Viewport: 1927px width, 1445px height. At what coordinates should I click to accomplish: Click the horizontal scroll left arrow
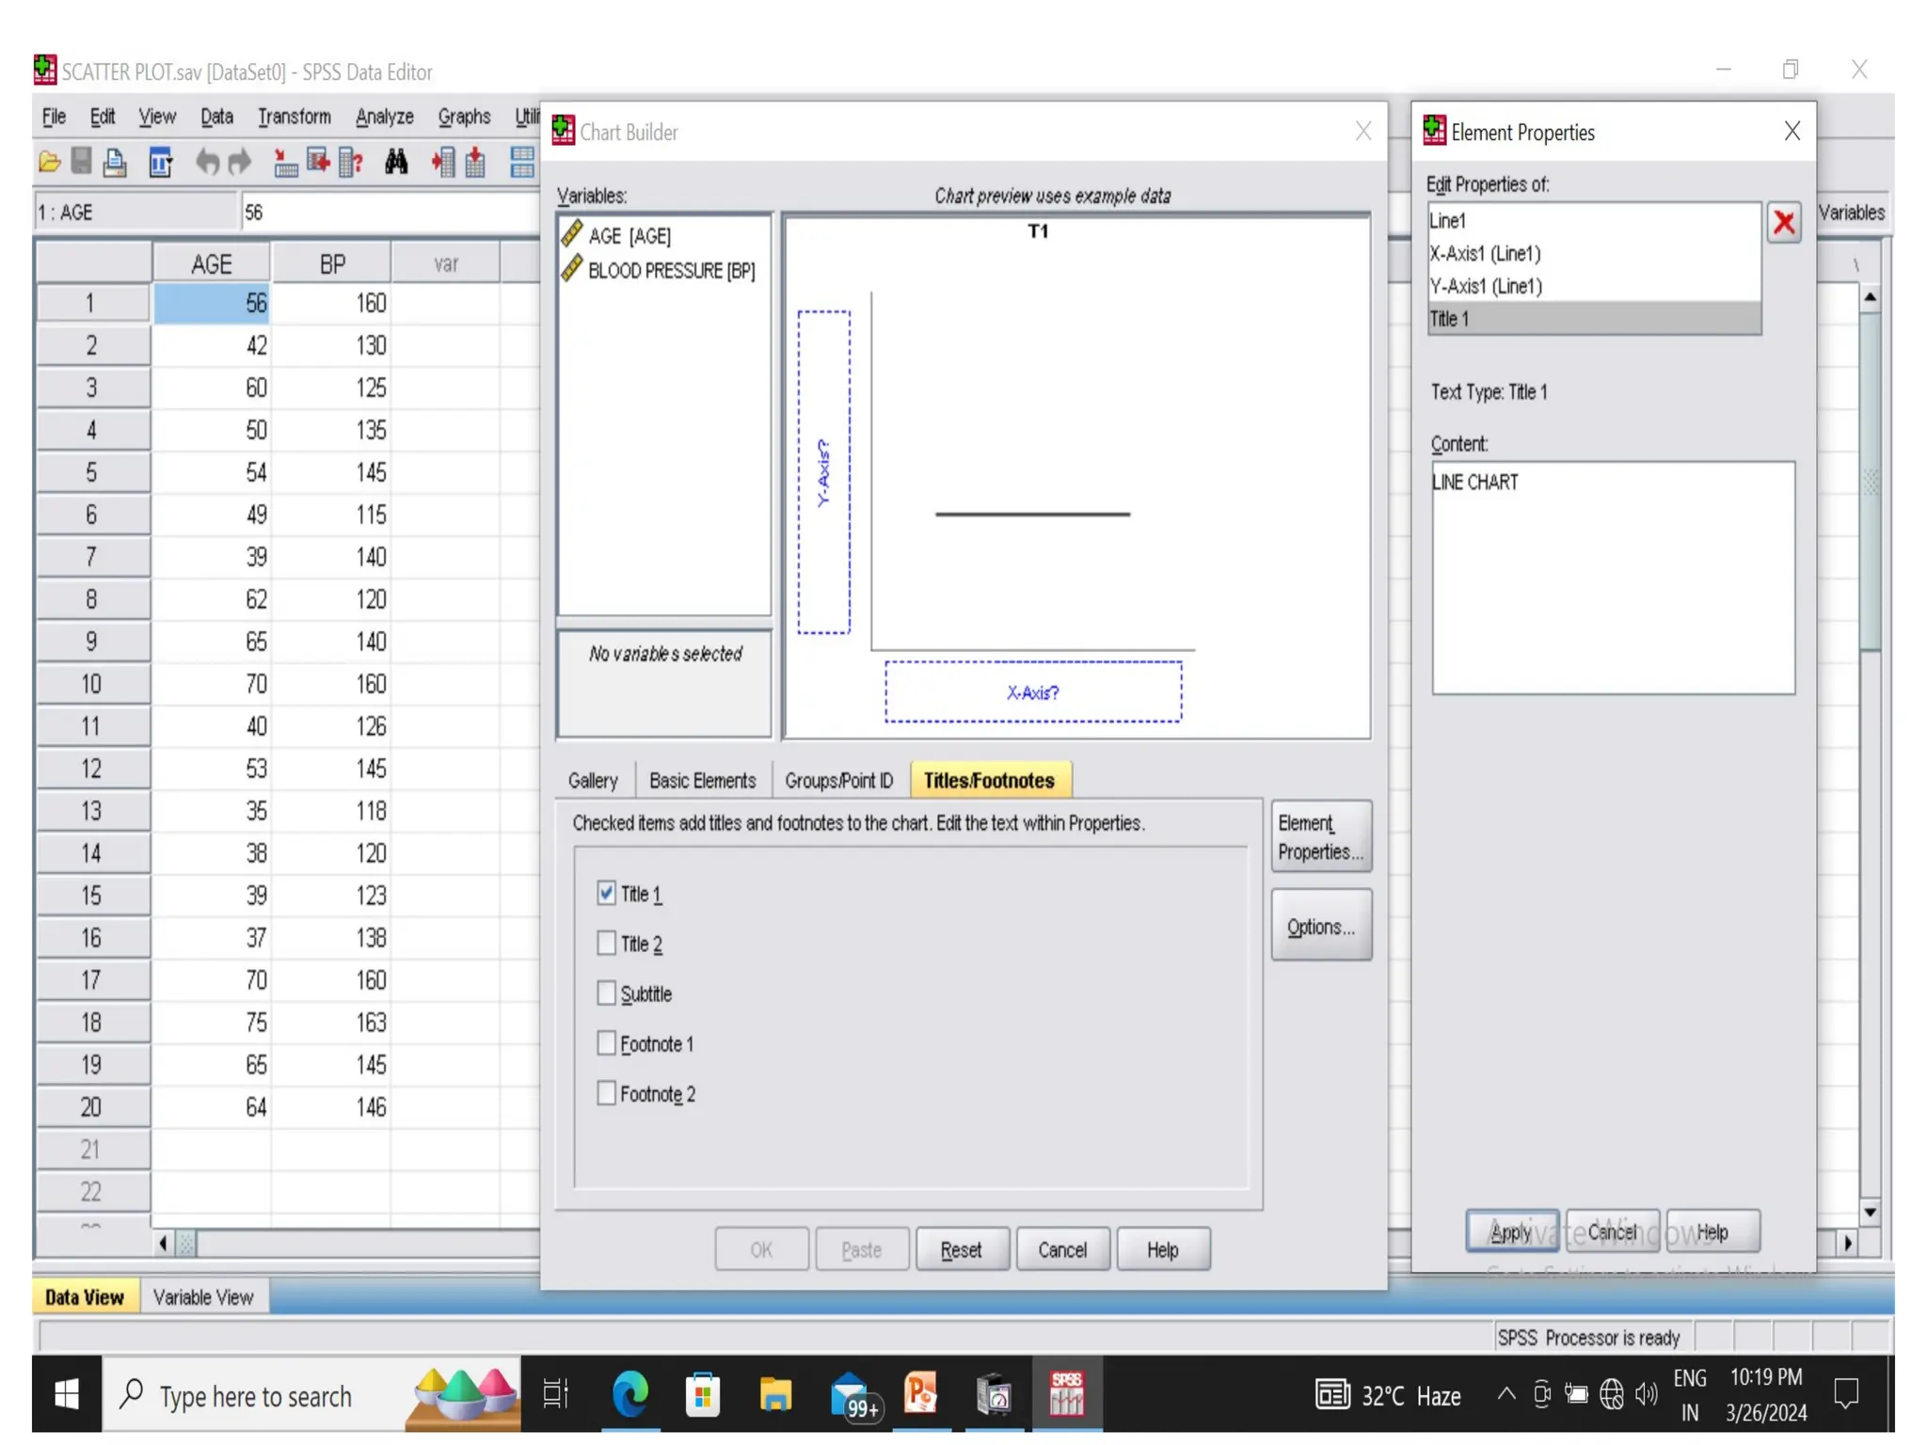(164, 1243)
